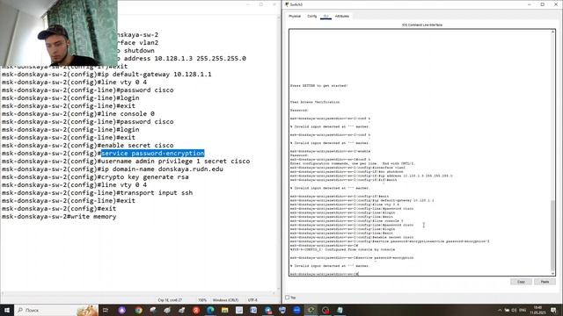Enable the Top checkbox in Switch window
Screen dimensions: 563x316
click(x=288, y=298)
